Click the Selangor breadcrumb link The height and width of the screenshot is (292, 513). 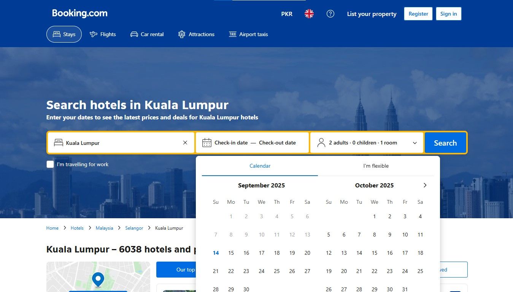coord(134,228)
